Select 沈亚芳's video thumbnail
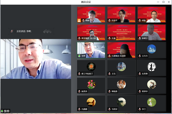 click(121, 15)
